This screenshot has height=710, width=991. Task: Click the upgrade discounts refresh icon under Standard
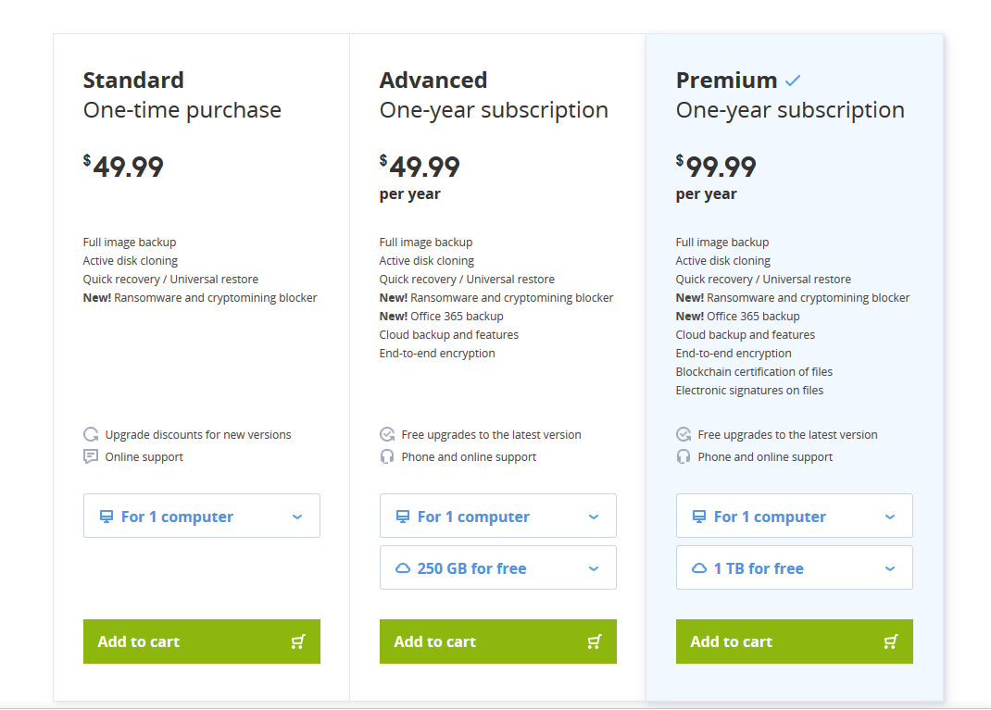pyautogui.click(x=91, y=434)
